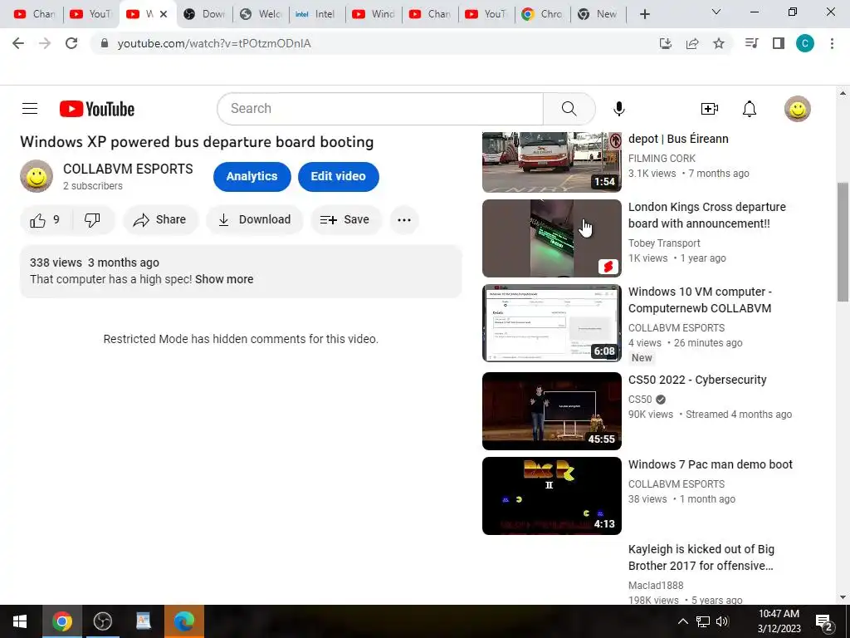Open OBS Studio from taskbar
Viewport: 850px width, 638px height.
(102, 621)
